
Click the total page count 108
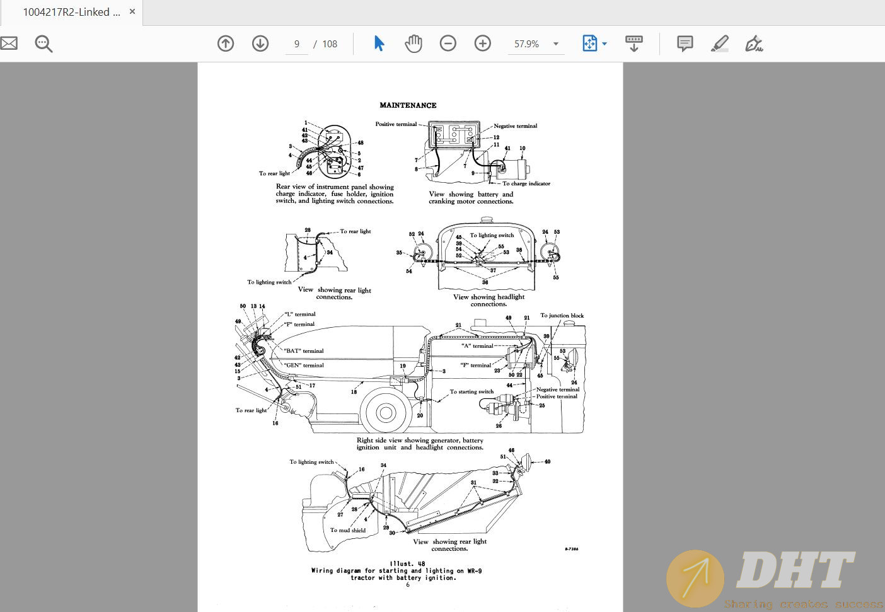coord(330,44)
